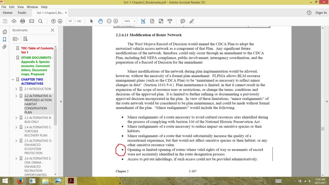
Task: Open the View menu
Action: pos(20,7)
